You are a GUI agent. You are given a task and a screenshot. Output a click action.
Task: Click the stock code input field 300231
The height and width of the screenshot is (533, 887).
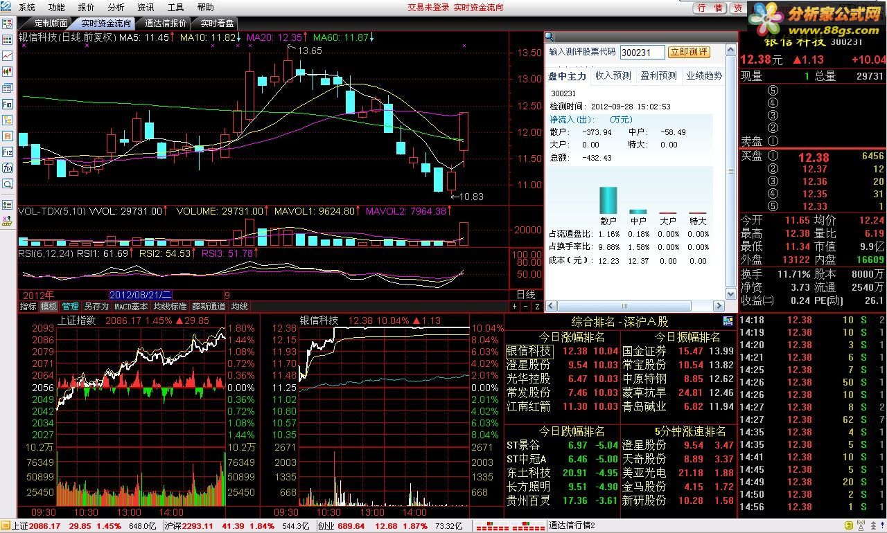[642, 53]
